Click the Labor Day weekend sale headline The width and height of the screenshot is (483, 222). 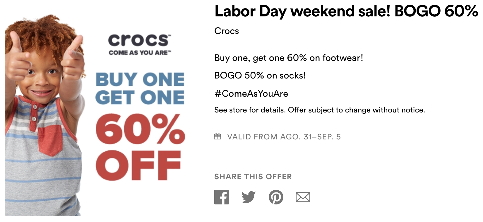coord(346,12)
